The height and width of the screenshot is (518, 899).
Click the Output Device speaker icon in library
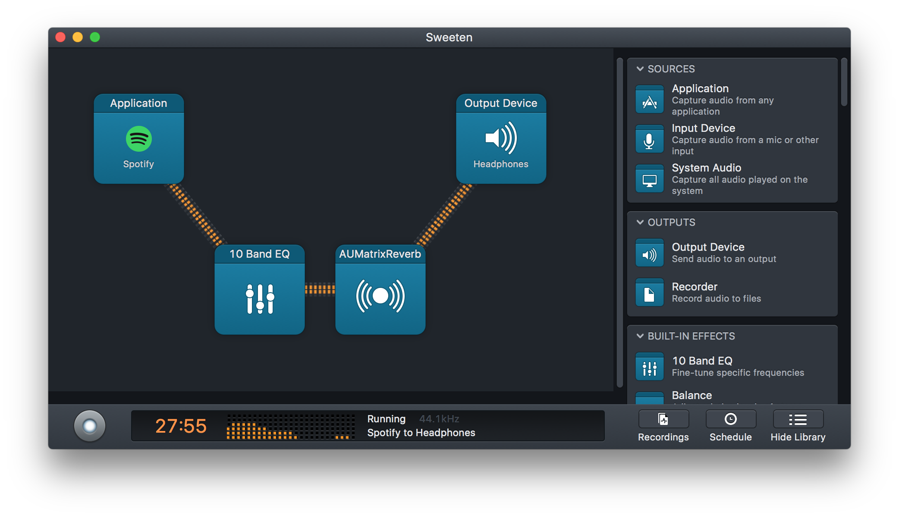pyautogui.click(x=649, y=253)
